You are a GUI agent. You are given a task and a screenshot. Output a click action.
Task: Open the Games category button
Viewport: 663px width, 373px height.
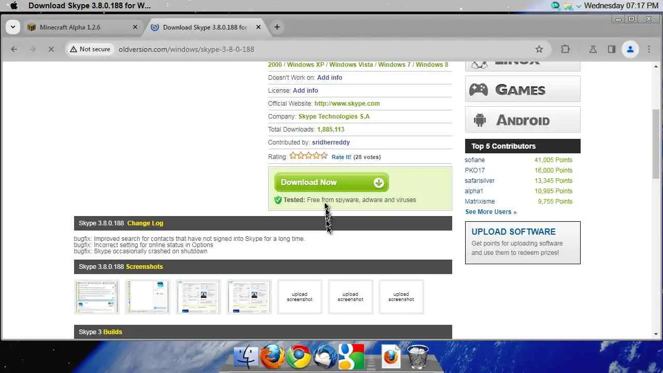coord(523,89)
